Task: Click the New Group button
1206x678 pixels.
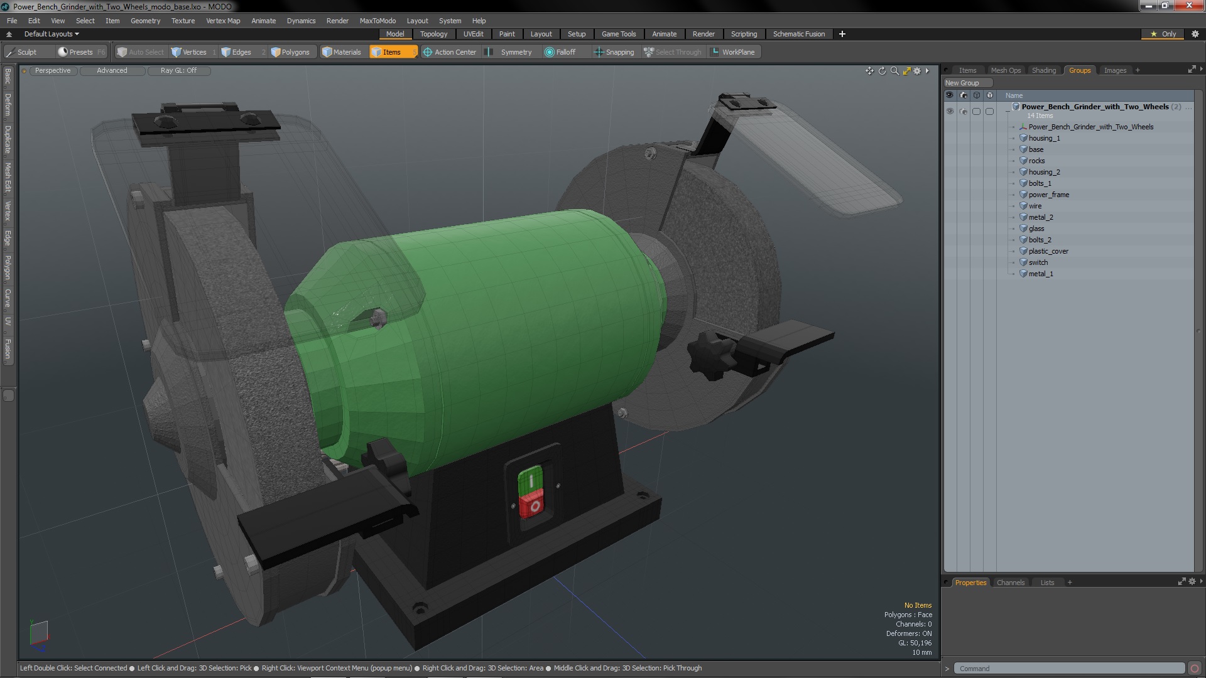Action: click(x=967, y=83)
